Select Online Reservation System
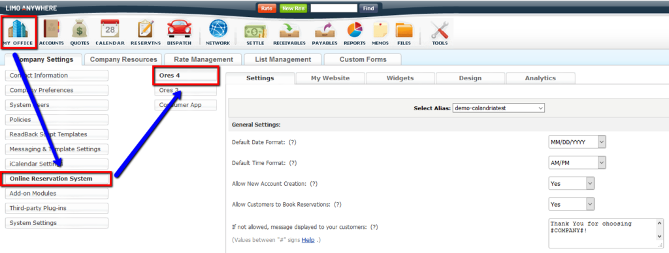 click(x=57, y=179)
